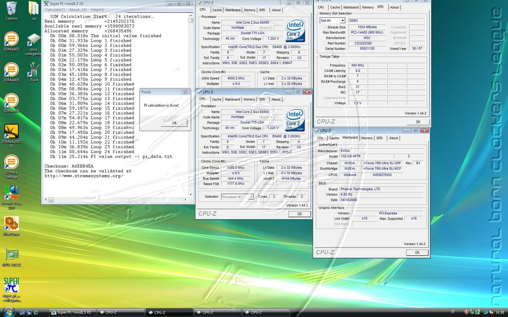
Task: Click OK in the SPD memory window
Action: [x=418, y=122]
